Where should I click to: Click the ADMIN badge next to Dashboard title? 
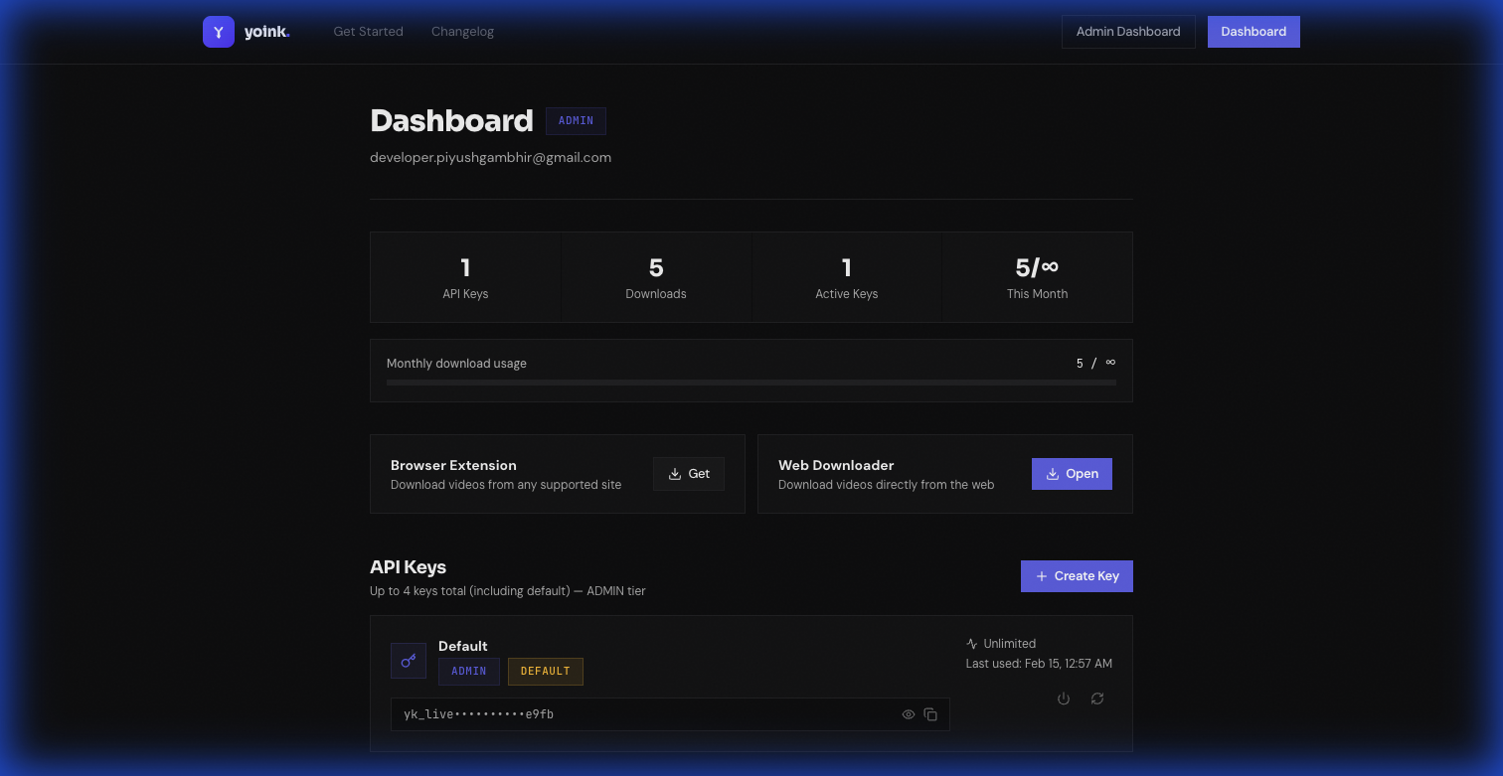click(576, 121)
